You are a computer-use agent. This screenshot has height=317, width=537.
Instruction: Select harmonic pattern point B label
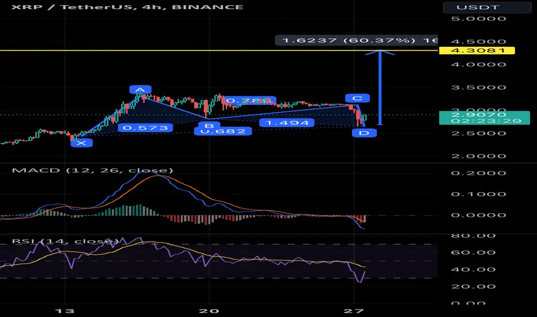pos(209,124)
